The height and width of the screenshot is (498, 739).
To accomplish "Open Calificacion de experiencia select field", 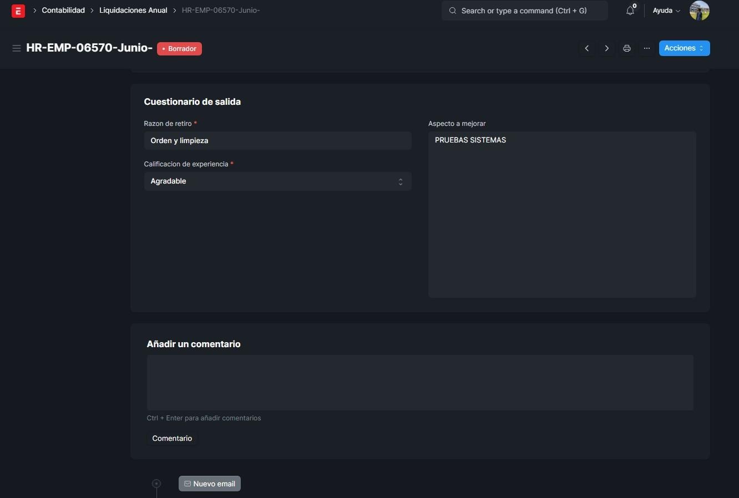I will [x=277, y=181].
